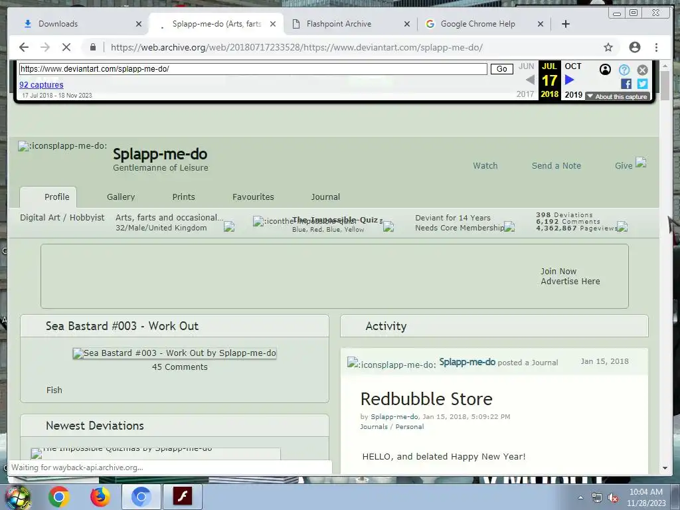Image resolution: width=680 pixels, height=510 pixels.
Task: Click Splapp-me-do profile name heading
Action: 160,154
